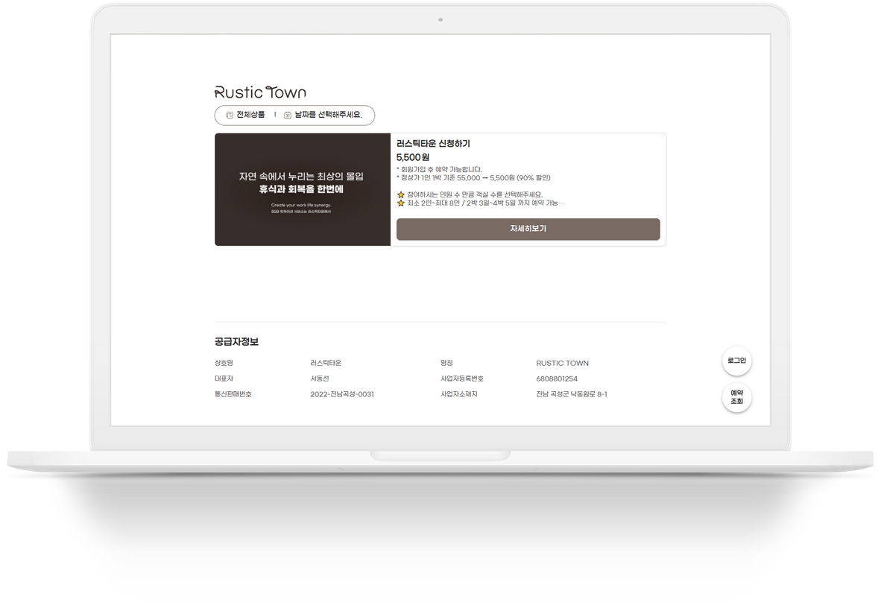Click the first star icon in description

(x=400, y=194)
